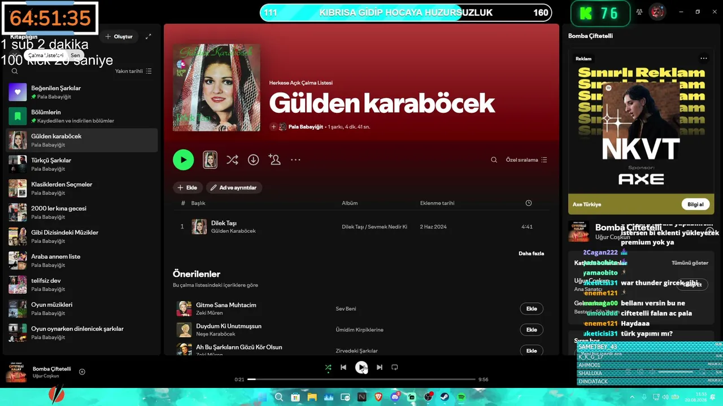Image resolution: width=723 pixels, height=406 pixels.
Task: Open the Dilek Taşı / Sevmek Nedir Ki album link
Action: click(374, 227)
